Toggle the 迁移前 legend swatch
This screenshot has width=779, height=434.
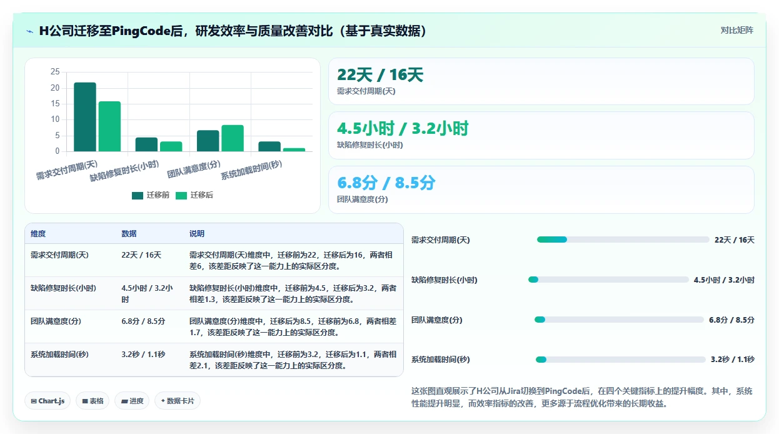pyautogui.click(x=138, y=195)
